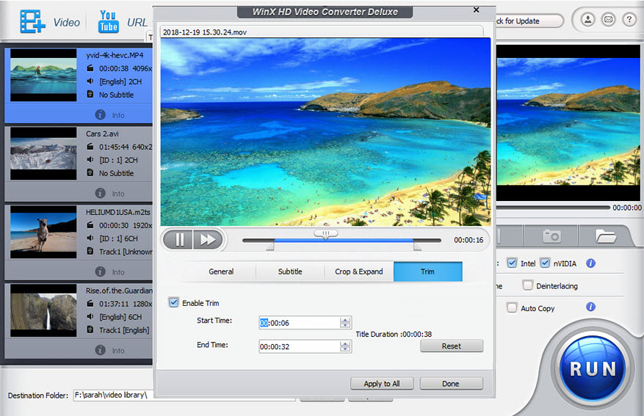Click the Start Time spinner arrows
The width and height of the screenshot is (644, 416).
pos(345,323)
